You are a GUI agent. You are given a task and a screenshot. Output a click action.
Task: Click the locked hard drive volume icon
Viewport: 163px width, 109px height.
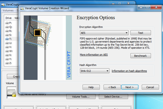point(11,93)
